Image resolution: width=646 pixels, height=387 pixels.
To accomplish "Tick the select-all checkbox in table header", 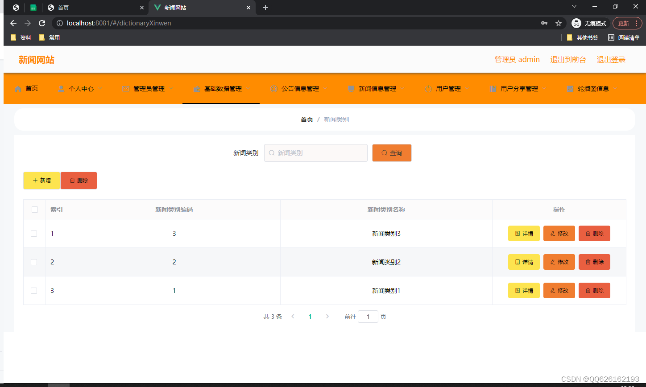I will [x=35, y=210].
